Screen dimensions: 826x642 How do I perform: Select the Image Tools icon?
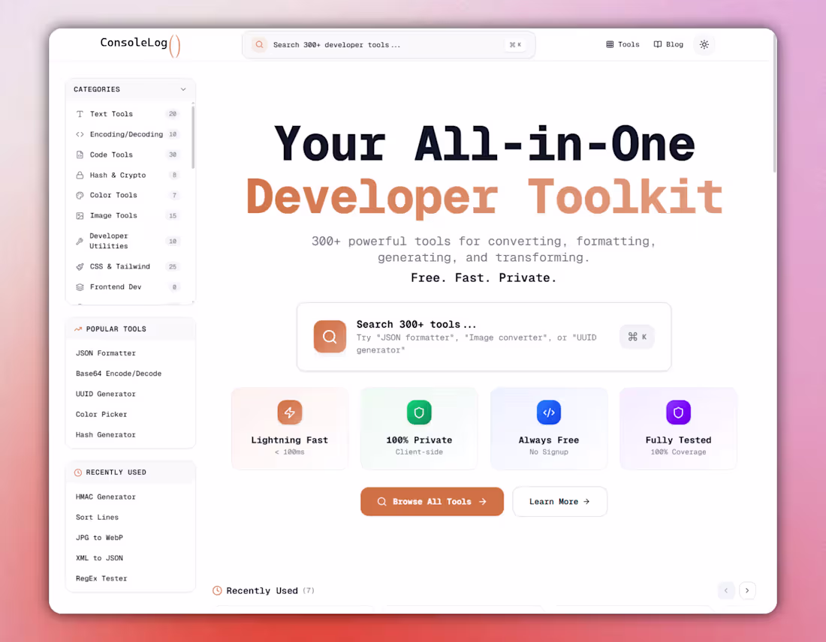(80, 215)
